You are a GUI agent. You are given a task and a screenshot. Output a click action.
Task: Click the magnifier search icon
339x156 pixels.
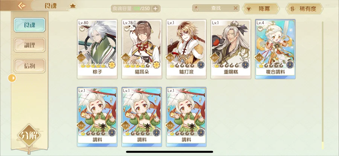196,8
